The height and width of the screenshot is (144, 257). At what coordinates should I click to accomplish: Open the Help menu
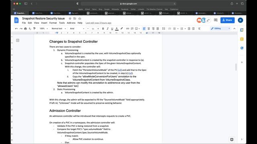point(80,23)
